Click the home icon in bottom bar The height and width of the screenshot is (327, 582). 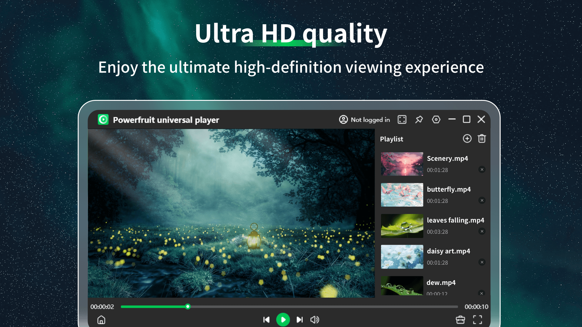pyautogui.click(x=101, y=320)
